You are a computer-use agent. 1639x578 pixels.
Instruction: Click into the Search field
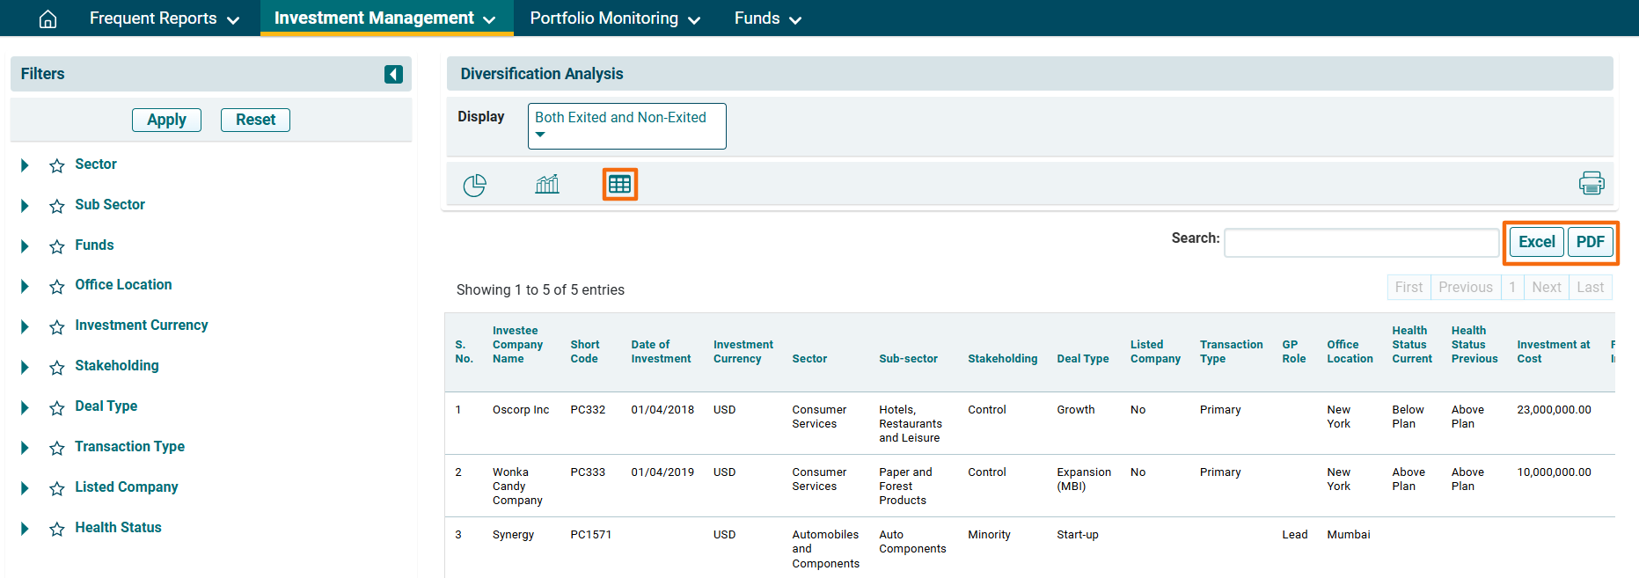(1361, 242)
